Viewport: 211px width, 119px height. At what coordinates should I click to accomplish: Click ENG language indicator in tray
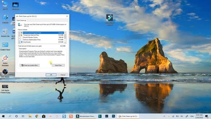click(x=192, y=116)
